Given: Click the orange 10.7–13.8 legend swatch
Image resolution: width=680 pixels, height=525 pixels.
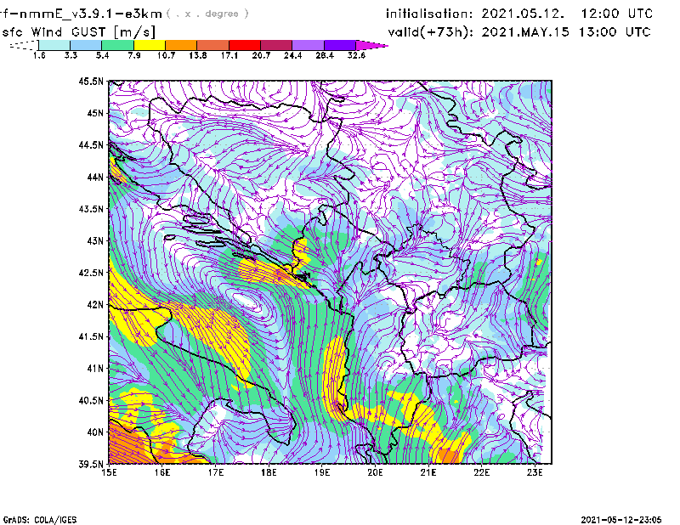Looking at the screenshot, I should [181, 45].
